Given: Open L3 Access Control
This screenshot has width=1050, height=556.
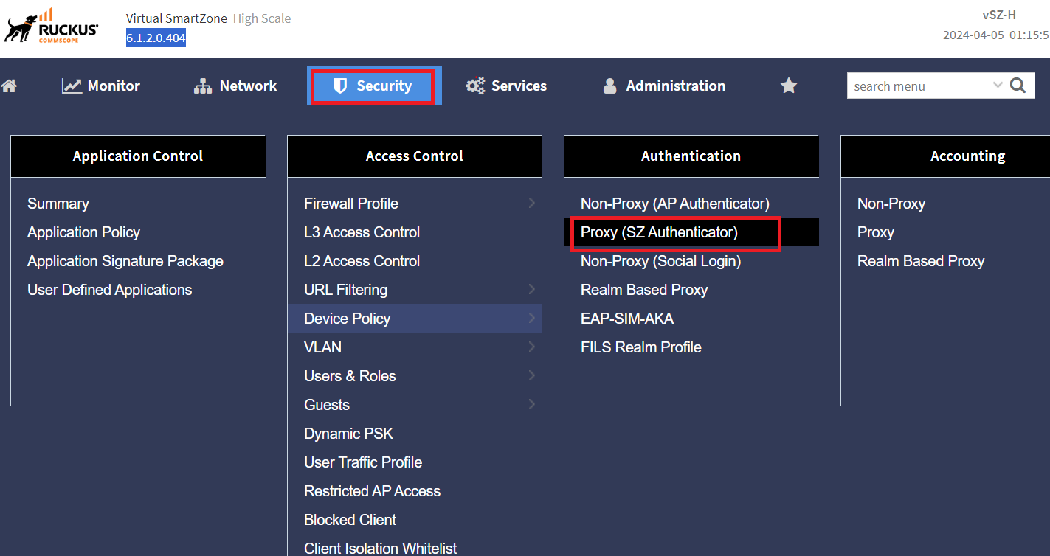Looking at the screenshot, I should (362, 232).
